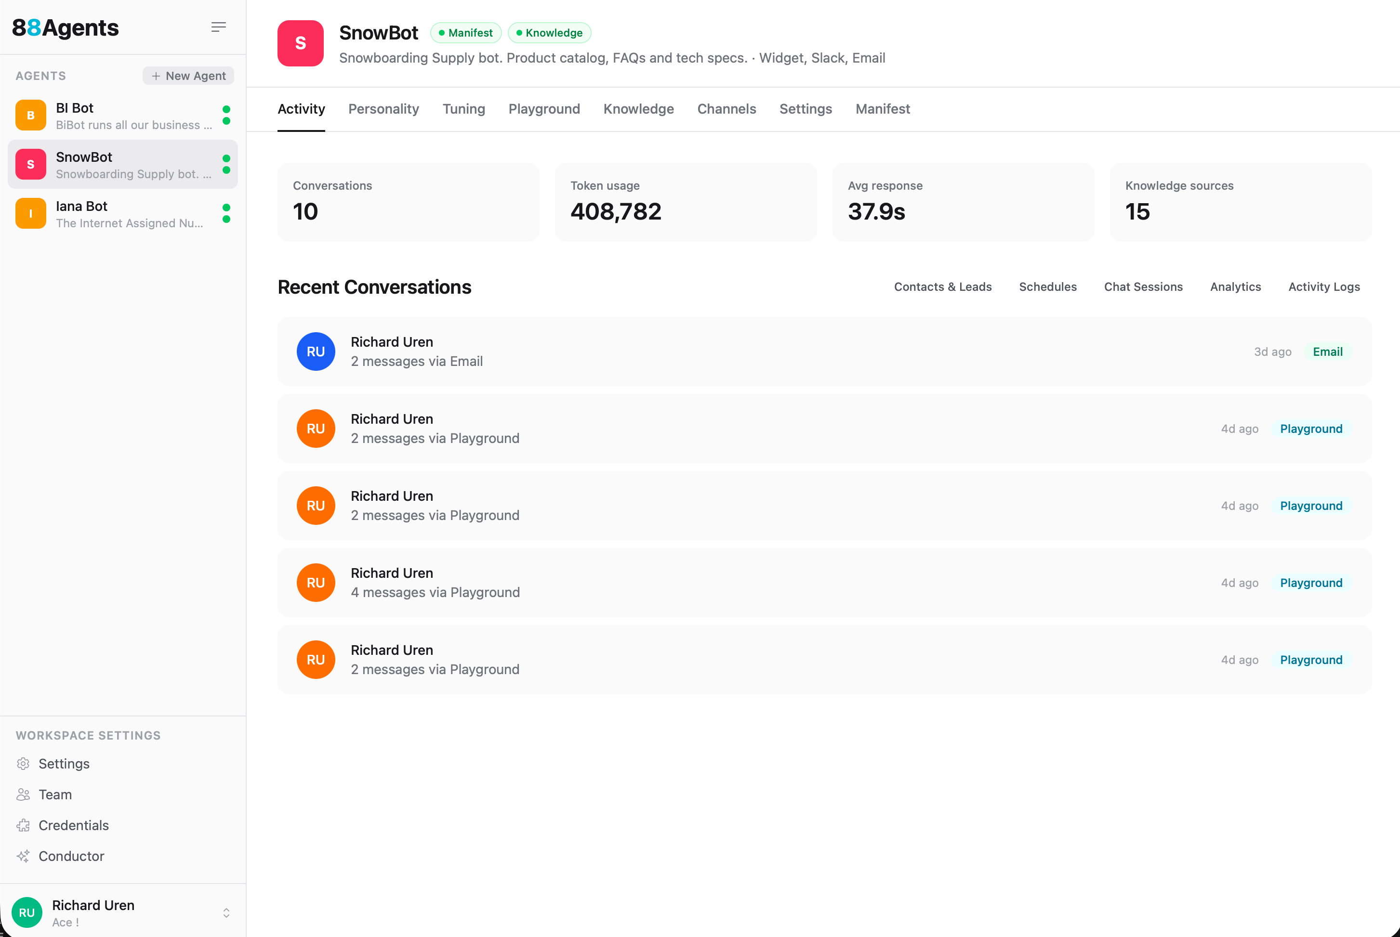Open workspace Settings gear icon
The width and height of the screenshot is (1400, 937).
23,764
